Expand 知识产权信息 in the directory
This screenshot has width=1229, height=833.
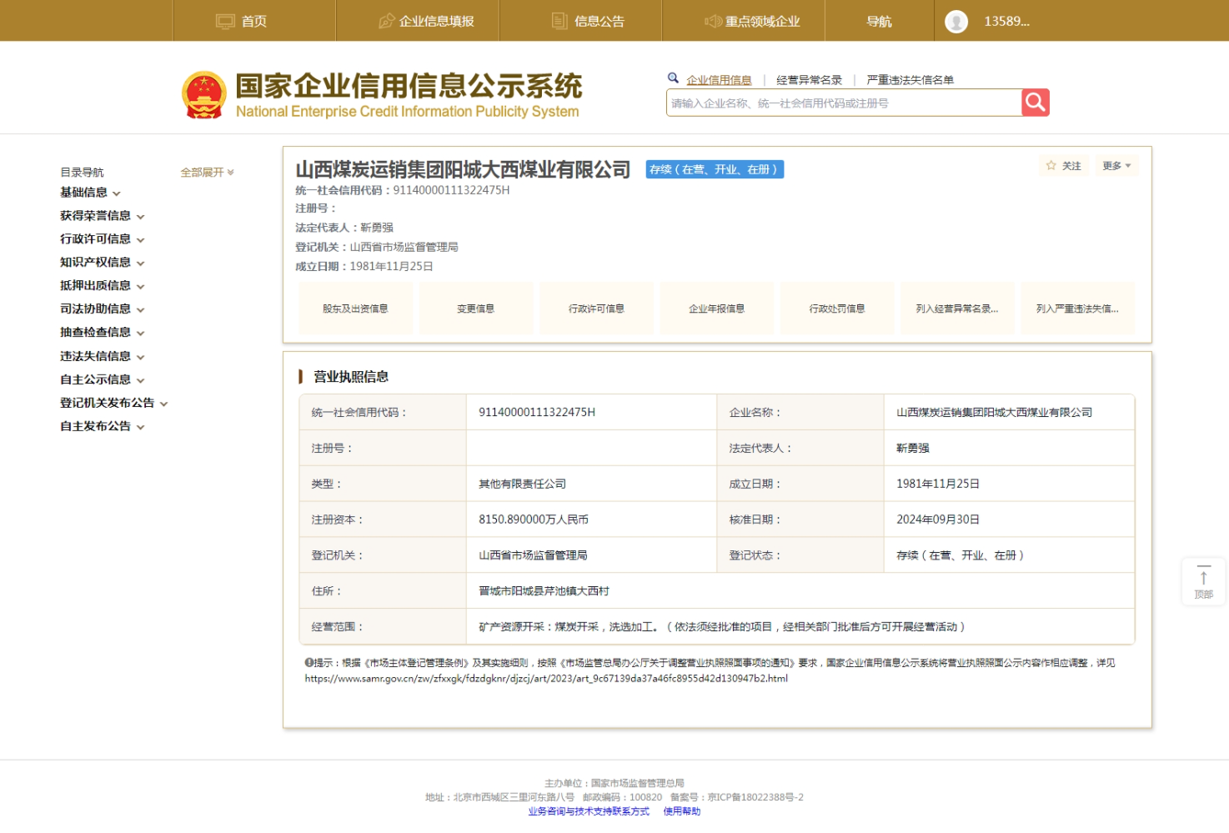pos(102,263)
